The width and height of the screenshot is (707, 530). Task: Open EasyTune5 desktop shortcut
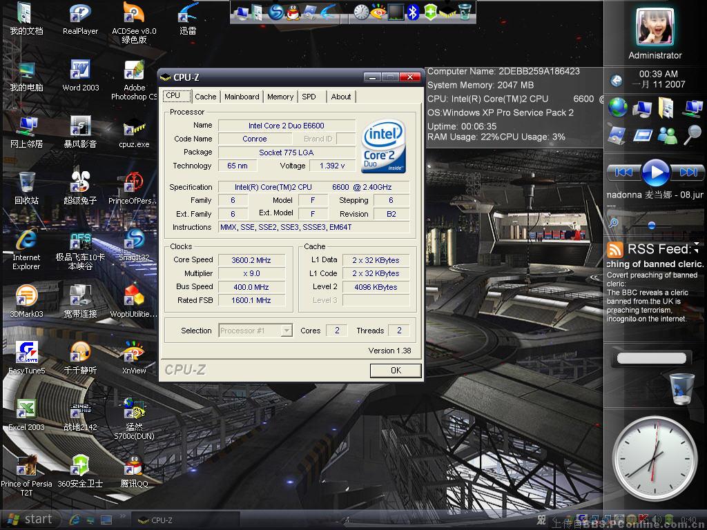point(27,358)
